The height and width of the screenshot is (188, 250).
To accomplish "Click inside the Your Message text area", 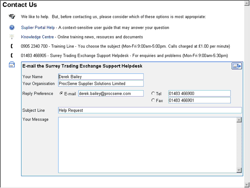I will tap(147, 144).
